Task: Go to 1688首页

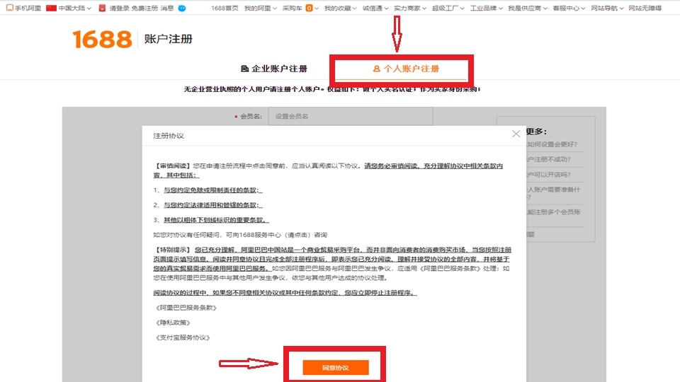Action: click(225, 8)
